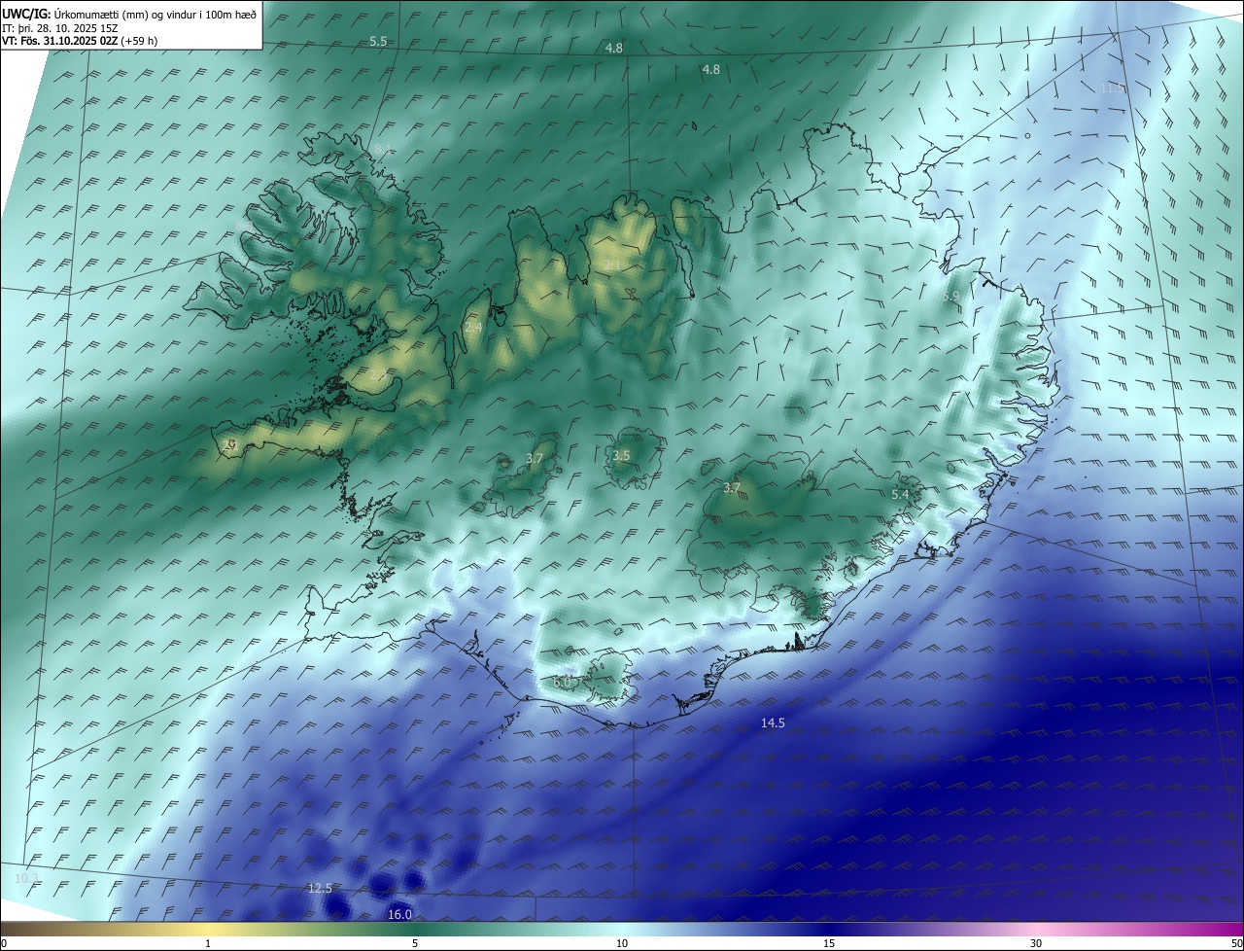
Task: Click the 5.5 precipitable water value
Action: (x=378, y=42)
